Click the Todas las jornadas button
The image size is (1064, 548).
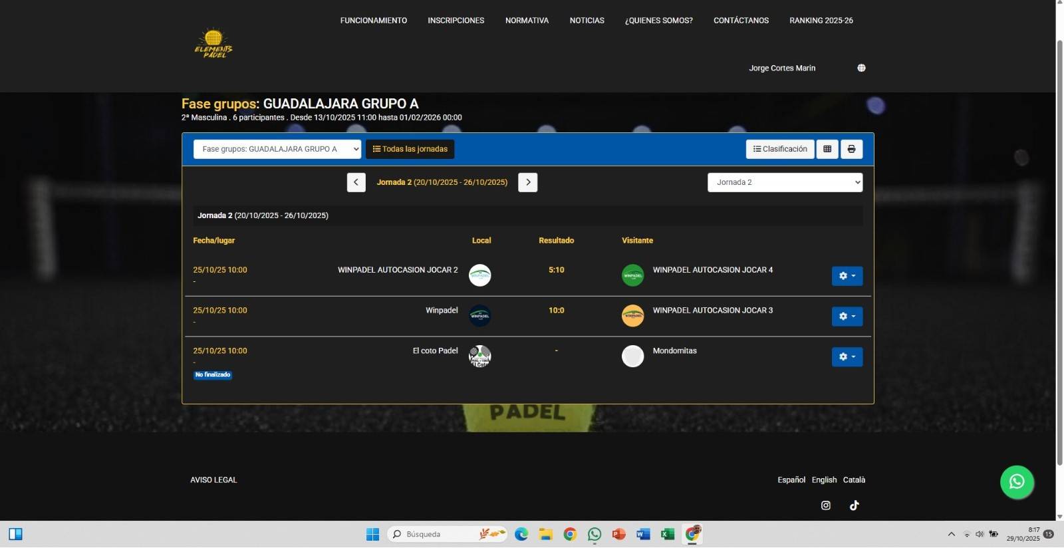(x=410, y=149)
